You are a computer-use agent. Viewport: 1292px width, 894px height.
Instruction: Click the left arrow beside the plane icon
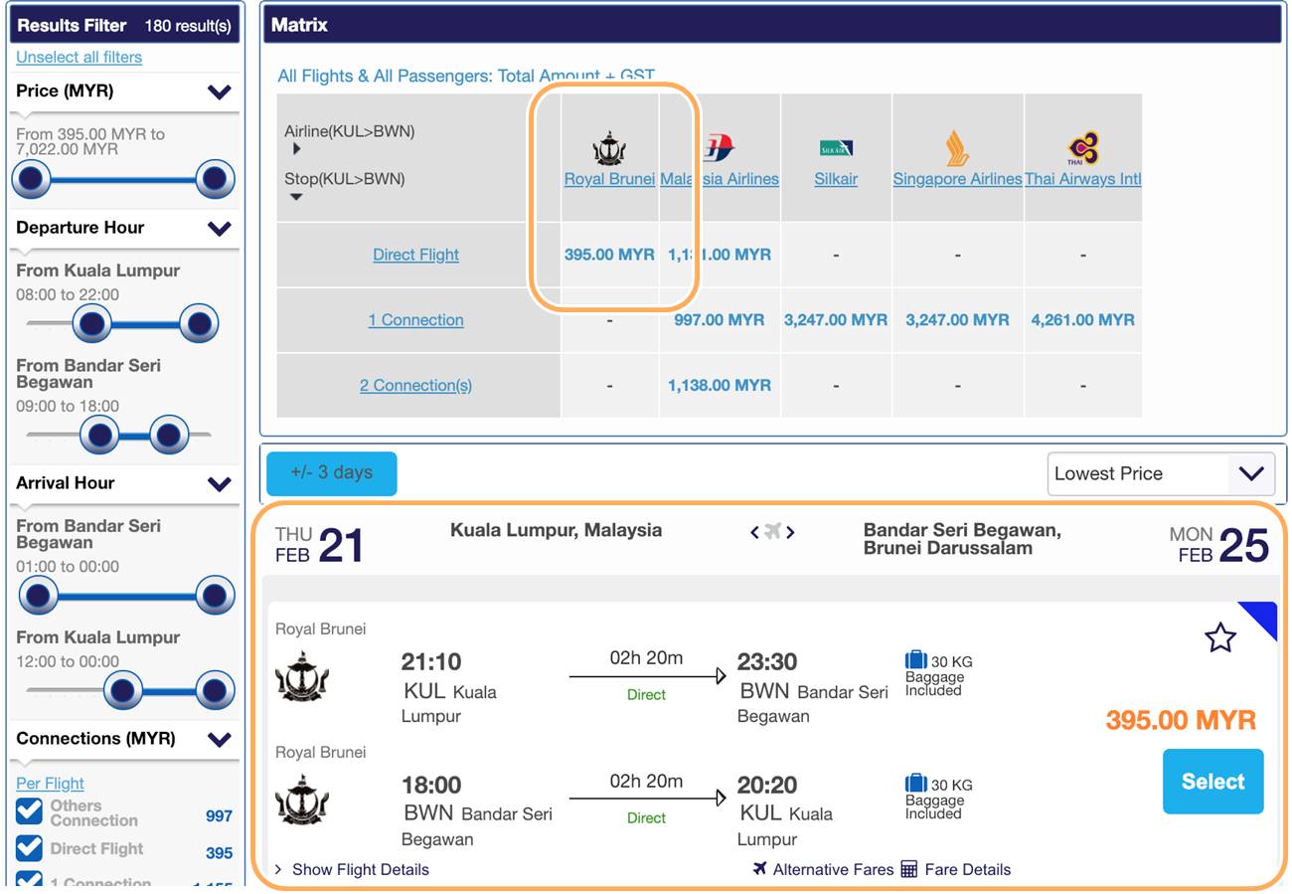[755, 532]
